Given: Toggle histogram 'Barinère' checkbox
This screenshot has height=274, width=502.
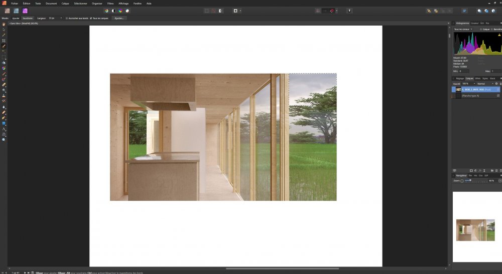Looking at the screenshot, I should pos(492,30).
